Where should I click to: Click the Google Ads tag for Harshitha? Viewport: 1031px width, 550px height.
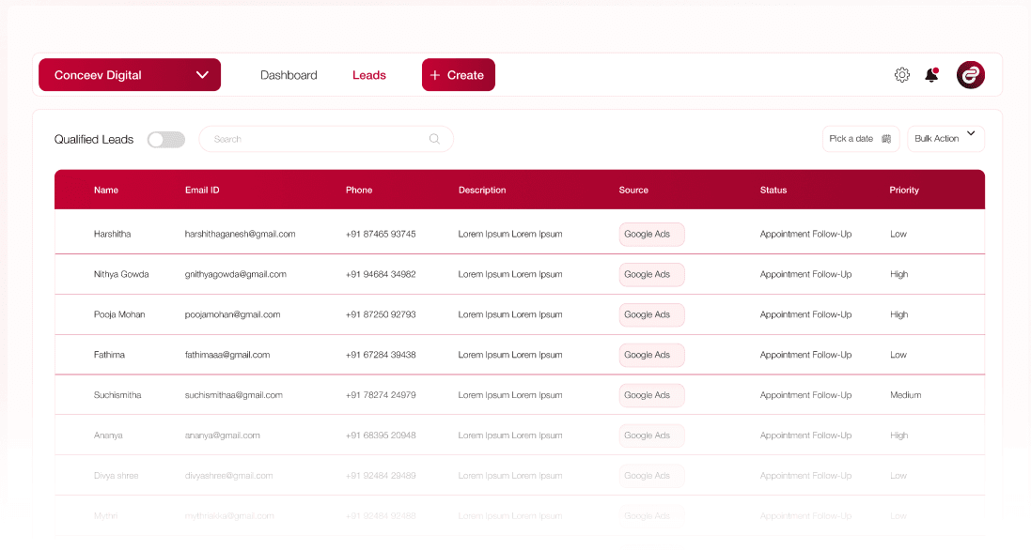click(x=651, y=235)
